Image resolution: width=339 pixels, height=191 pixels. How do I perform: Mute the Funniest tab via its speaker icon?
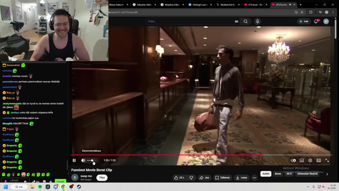290,5
